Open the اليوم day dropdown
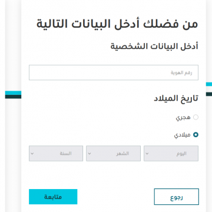Viewport: 212px width, 212px height. (171, 153)
